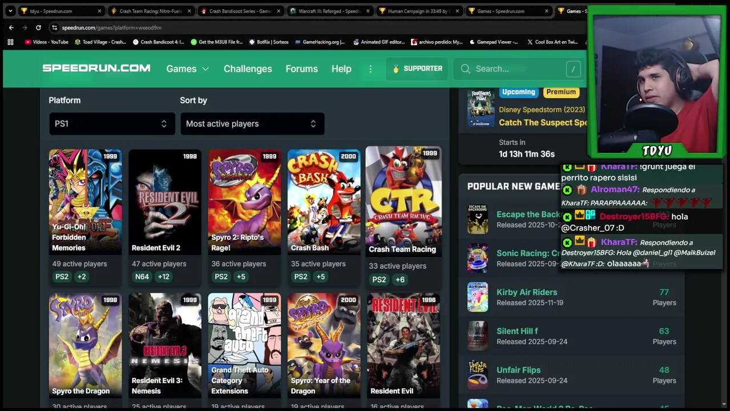Viewport: 730px width, 411px height.
Task: Open the Crash Bash game cover
Action: pyautogui.click(x=324, y=202)
